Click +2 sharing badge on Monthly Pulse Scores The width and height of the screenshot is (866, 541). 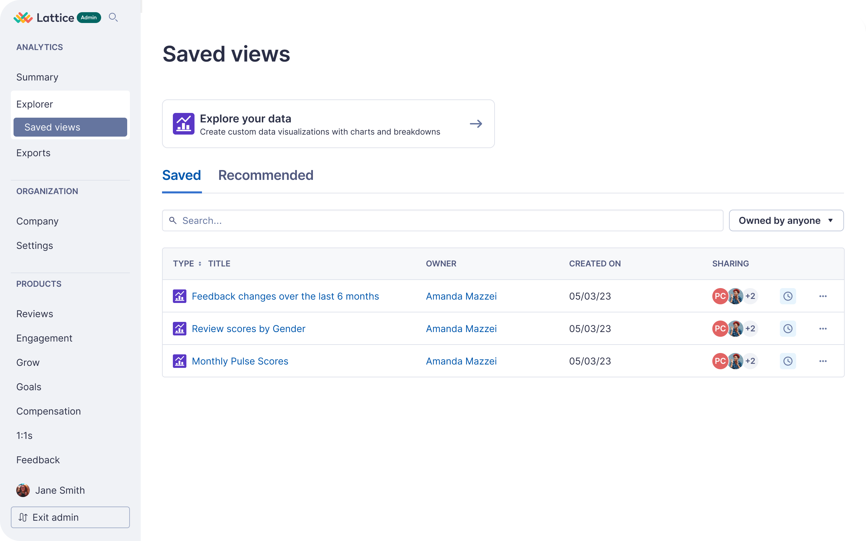[x=750, y=361]
